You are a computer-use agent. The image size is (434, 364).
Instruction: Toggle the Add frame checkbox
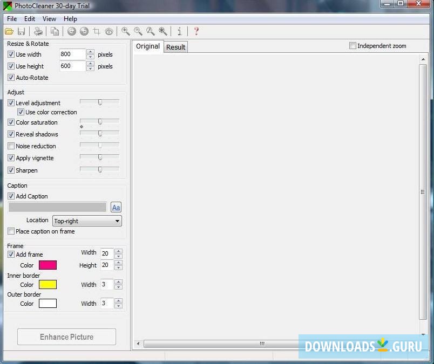11,254
